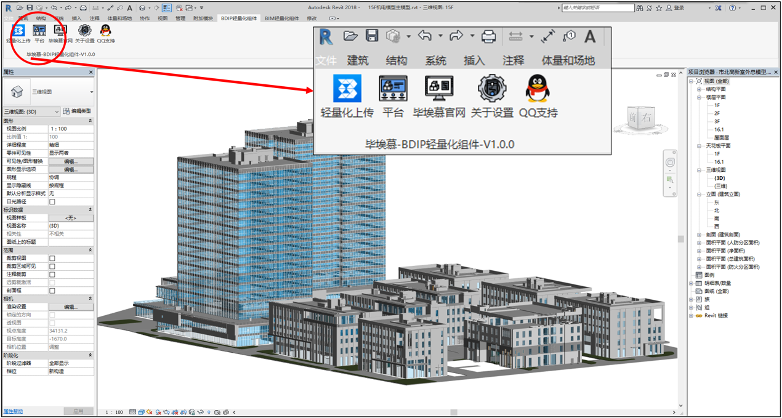Open the default 3D view house icon
The image size is (782, 418).
[x=142, y=8]
